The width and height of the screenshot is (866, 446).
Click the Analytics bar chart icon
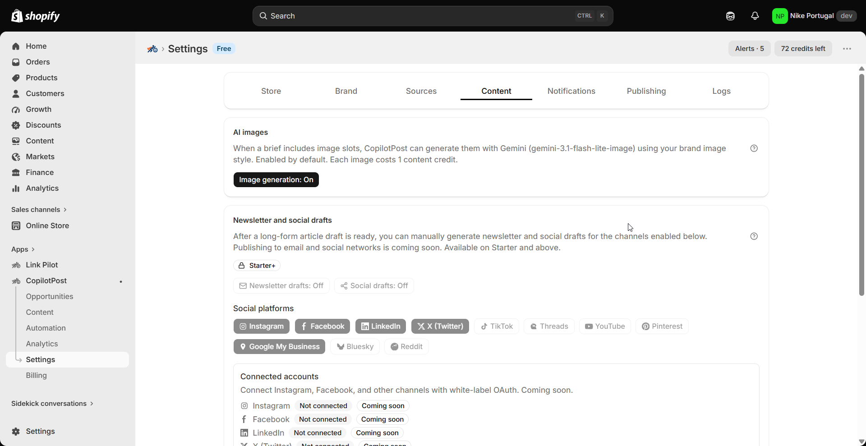pos(16,188)
